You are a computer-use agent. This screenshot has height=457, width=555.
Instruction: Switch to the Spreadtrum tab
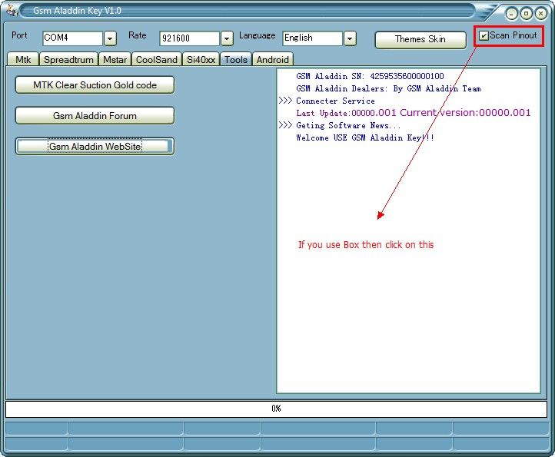68,59
